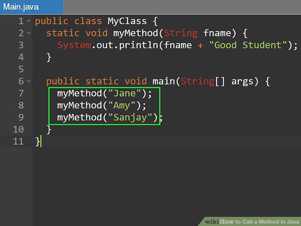Image resolution: width=301 pixels, height=226 pixels.
Task: Collapse the main method fold arrow on line 6
Action: [29, 81]
